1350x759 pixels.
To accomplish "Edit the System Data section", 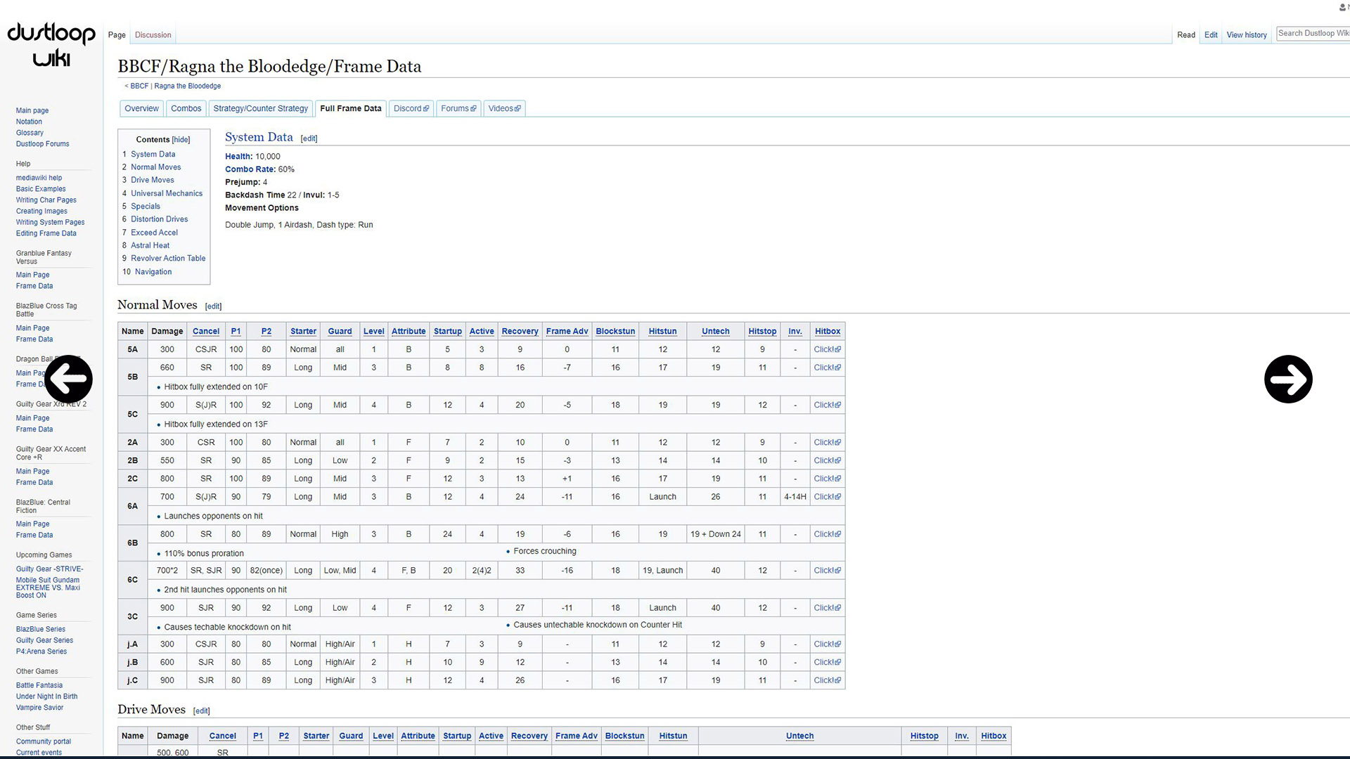I will (x=309, y=138).
